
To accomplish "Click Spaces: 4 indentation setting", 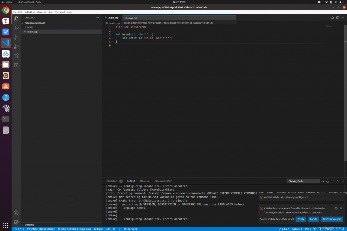I will 297,229.
